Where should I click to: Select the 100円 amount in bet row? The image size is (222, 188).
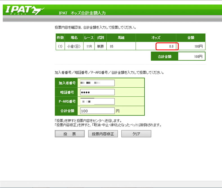[x=191, y=46]
